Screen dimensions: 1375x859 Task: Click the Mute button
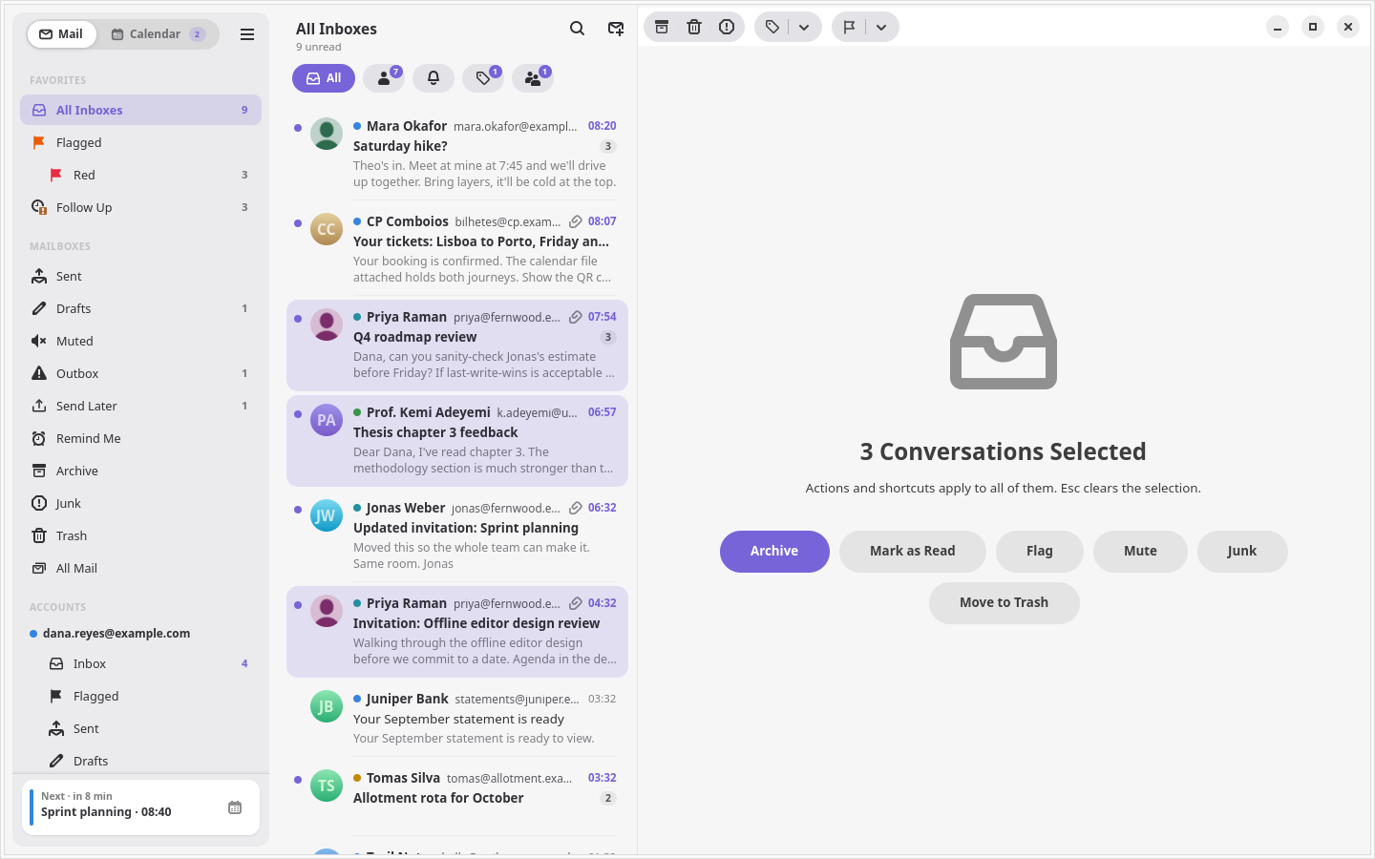[1140, 552]
